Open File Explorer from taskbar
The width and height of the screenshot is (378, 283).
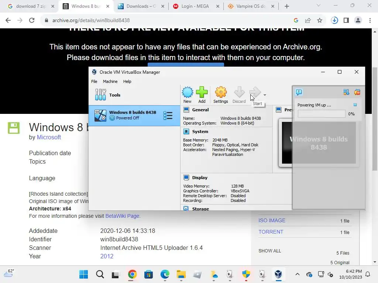pos(181,274)
